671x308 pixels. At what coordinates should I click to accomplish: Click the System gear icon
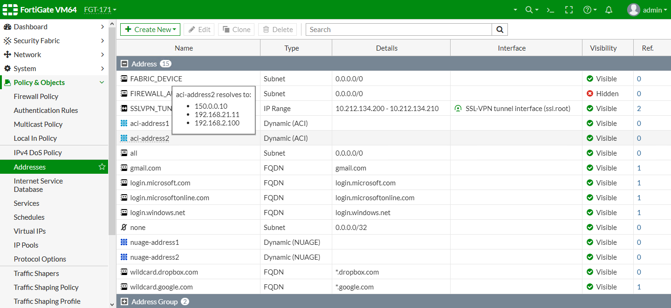(7, 69)
